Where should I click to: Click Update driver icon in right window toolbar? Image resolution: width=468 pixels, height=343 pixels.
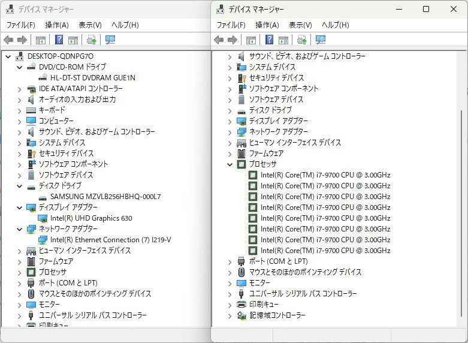(x=302, y=40)
